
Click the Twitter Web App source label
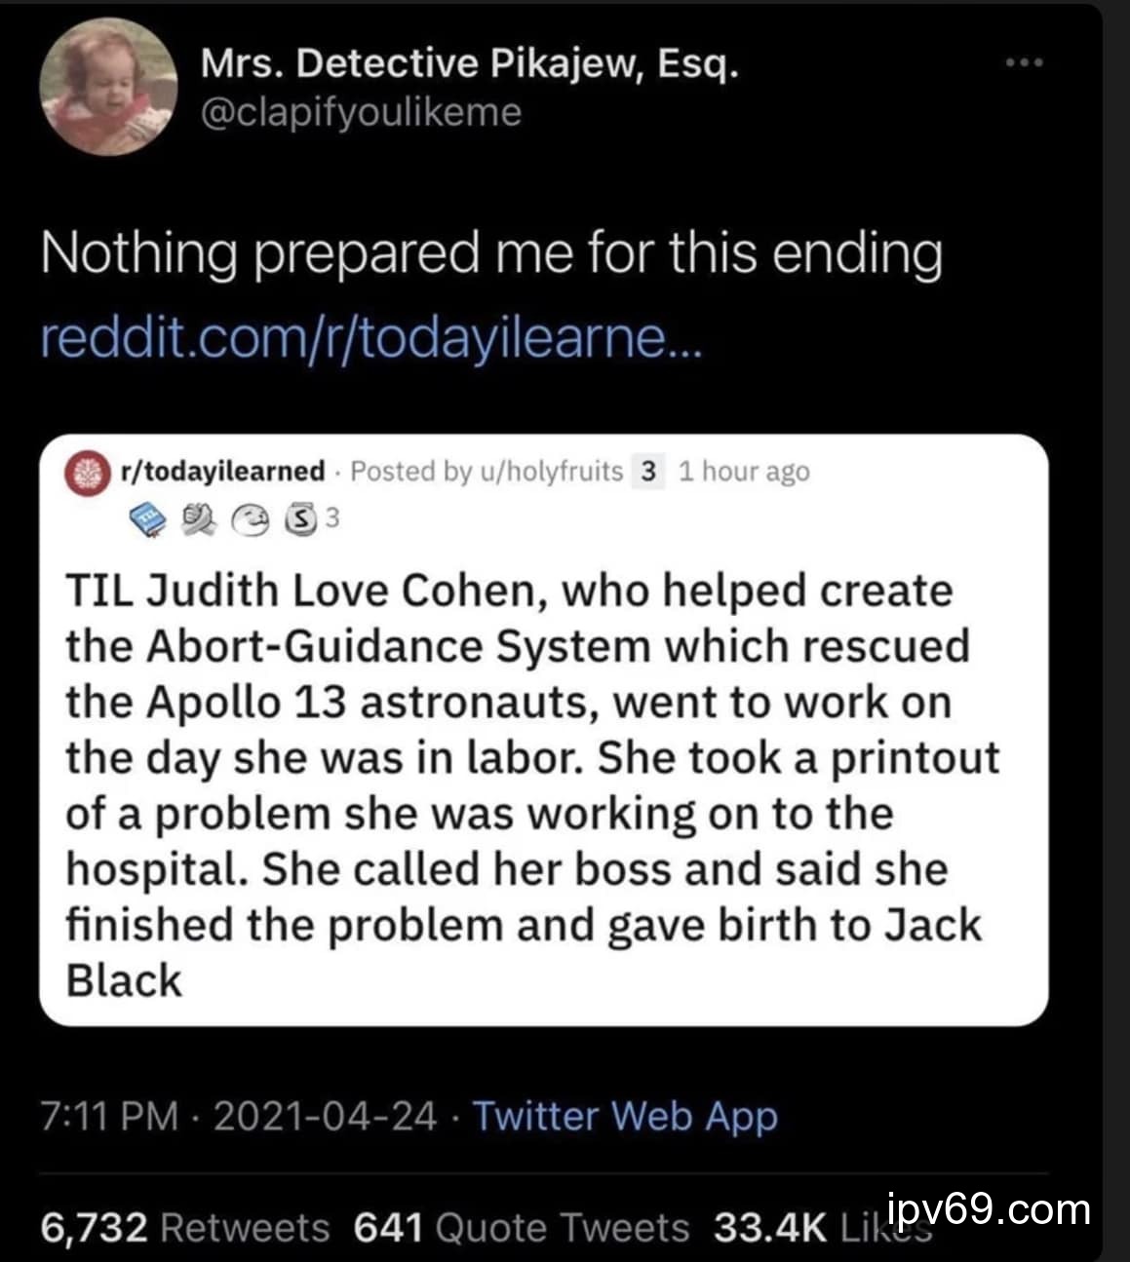(x=625, y=1116)
